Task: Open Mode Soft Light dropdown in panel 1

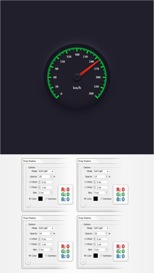Action: (x=46, y=171)
